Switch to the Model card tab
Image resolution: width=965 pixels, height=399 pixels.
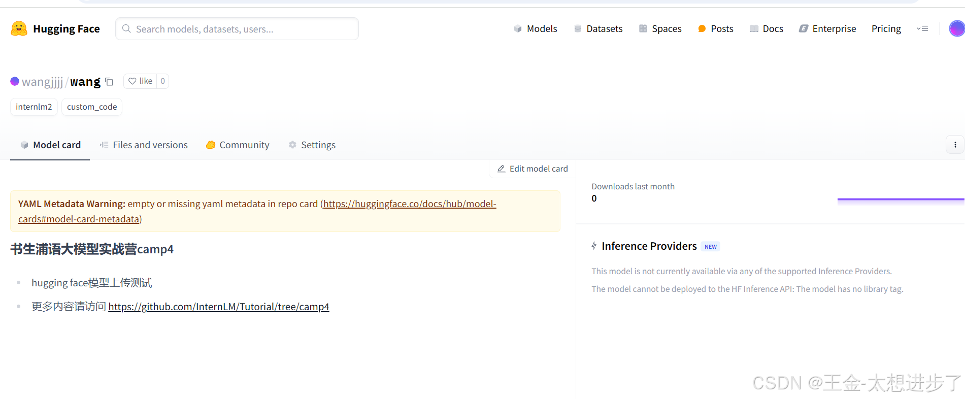(x=50, y=145)
